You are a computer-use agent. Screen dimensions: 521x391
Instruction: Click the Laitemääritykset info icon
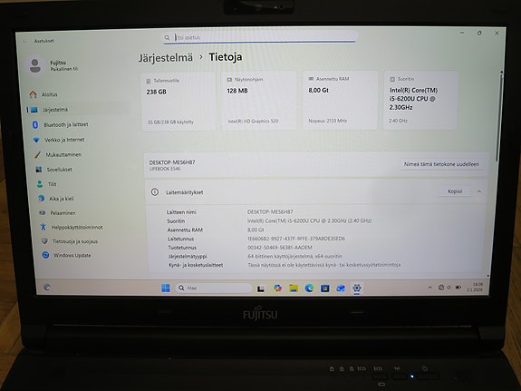click(155, 192)
